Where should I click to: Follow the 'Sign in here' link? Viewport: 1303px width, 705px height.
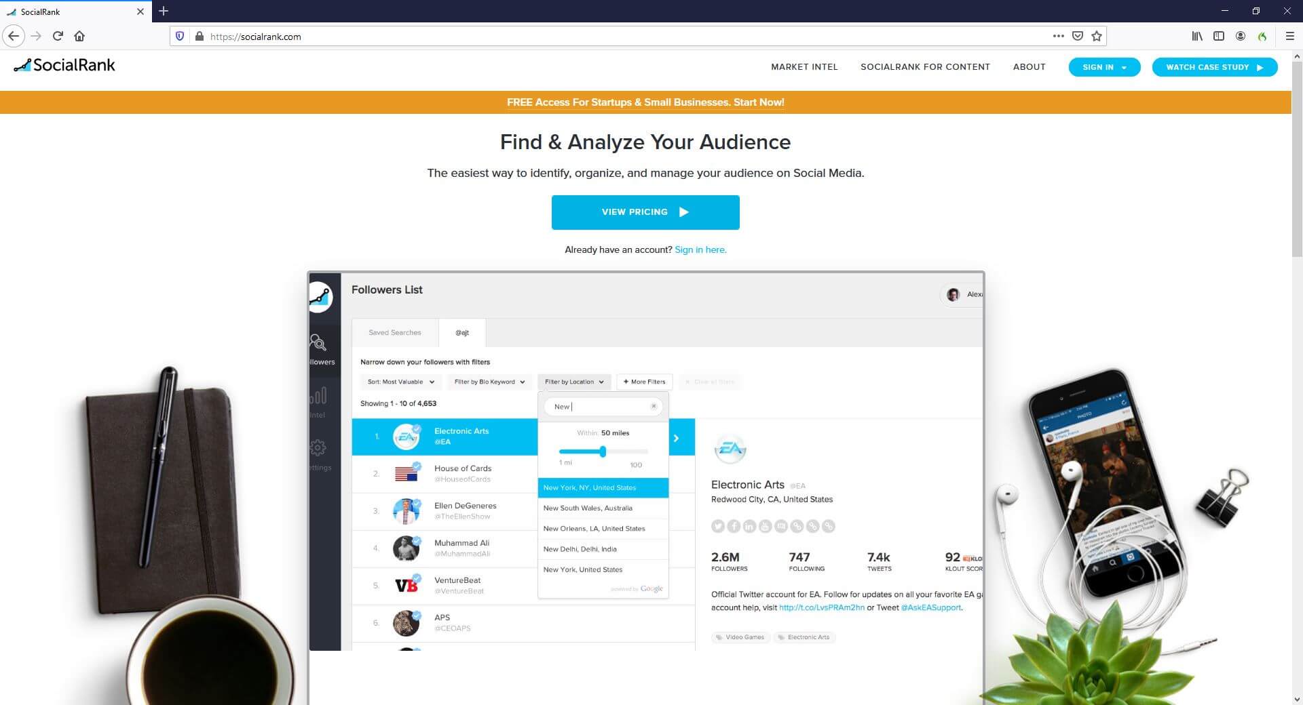pyautogui.click(x=700, y=249)
